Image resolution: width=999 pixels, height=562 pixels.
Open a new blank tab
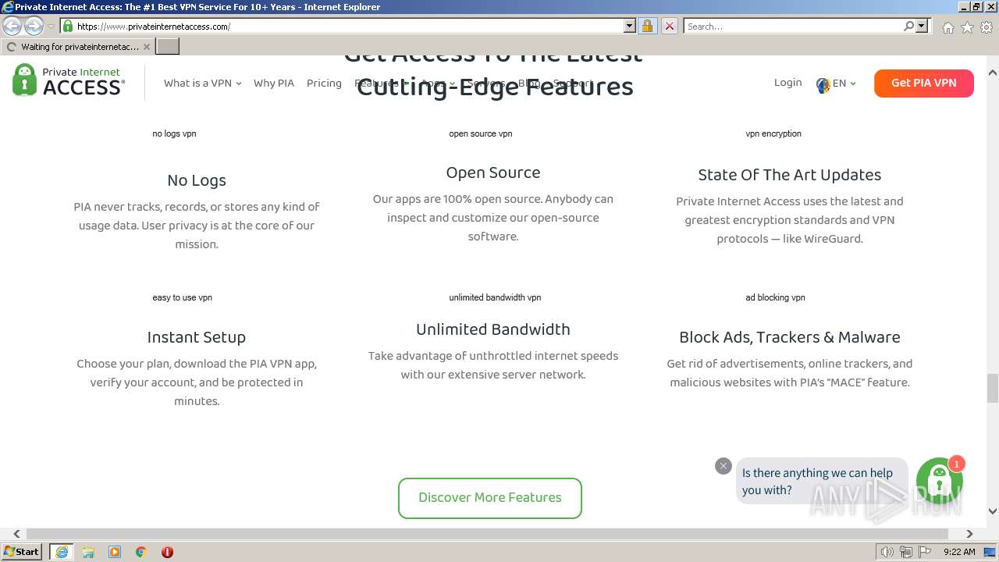(x=168, y=46)
